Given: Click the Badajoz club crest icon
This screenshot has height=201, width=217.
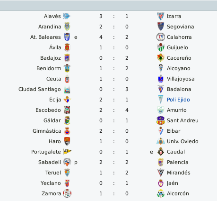Looking at the screenshot, I should 67,58.
